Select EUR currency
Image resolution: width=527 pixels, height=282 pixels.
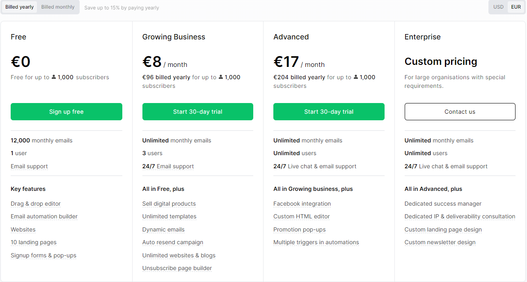[516, 7]
